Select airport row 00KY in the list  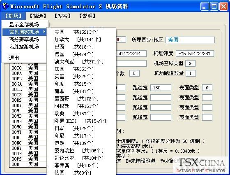click(28, 105)
